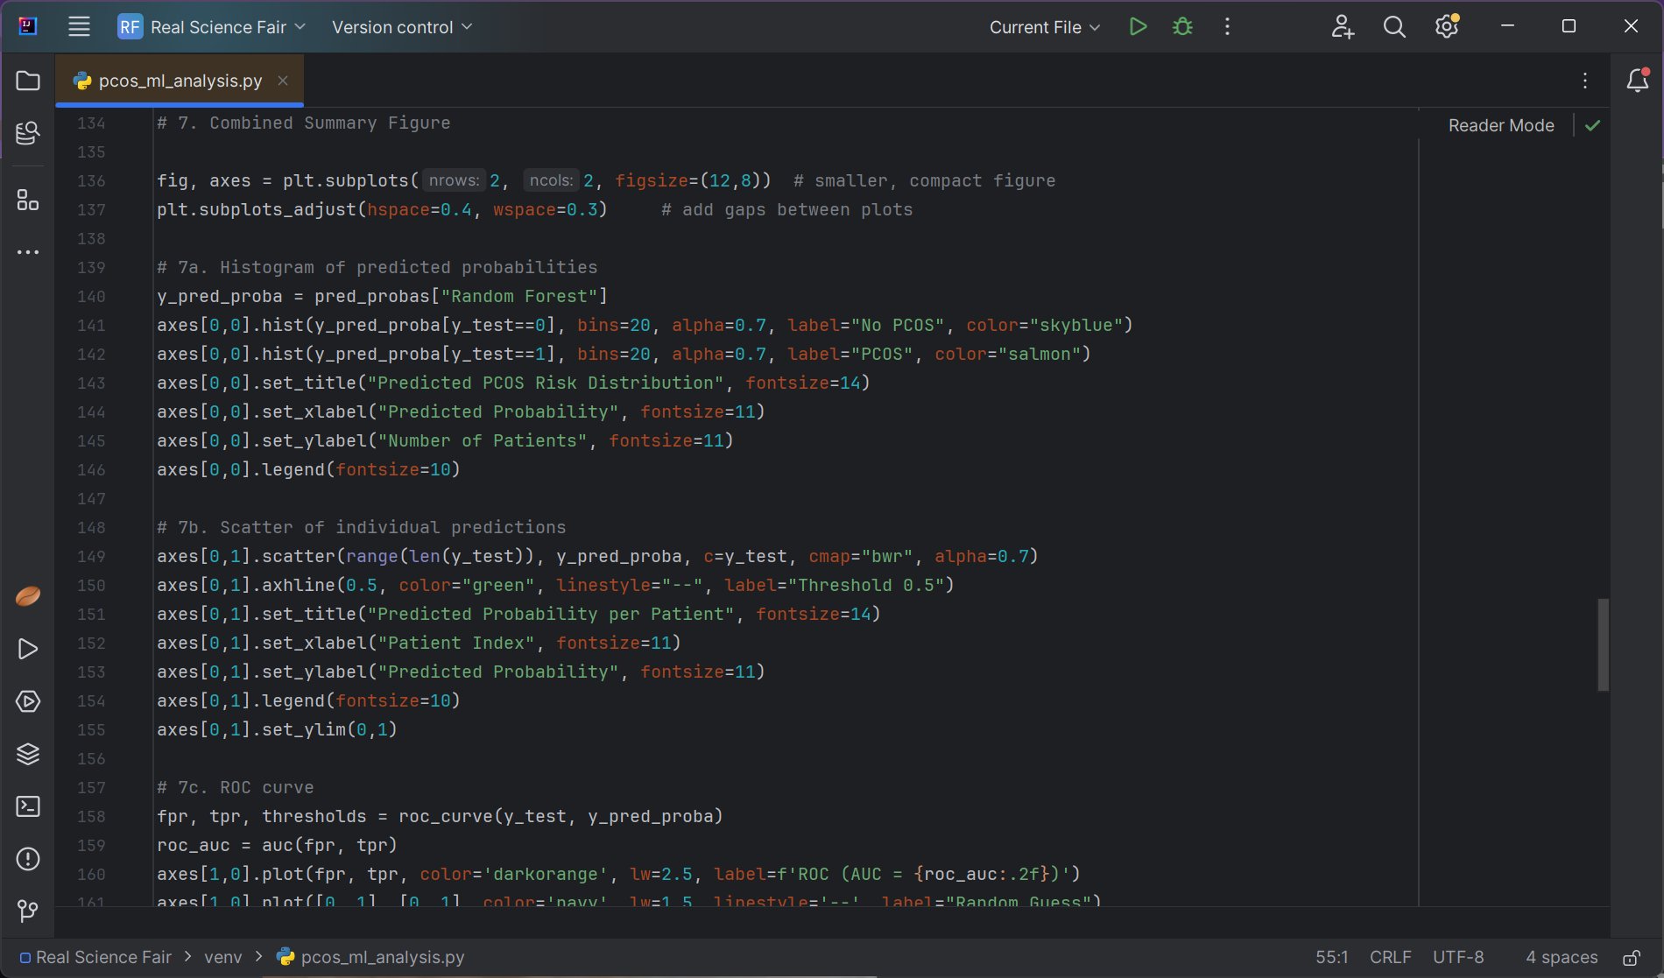1664x978 pixels.
Task: Open the main hamburger menu
Action: [79, 27]
